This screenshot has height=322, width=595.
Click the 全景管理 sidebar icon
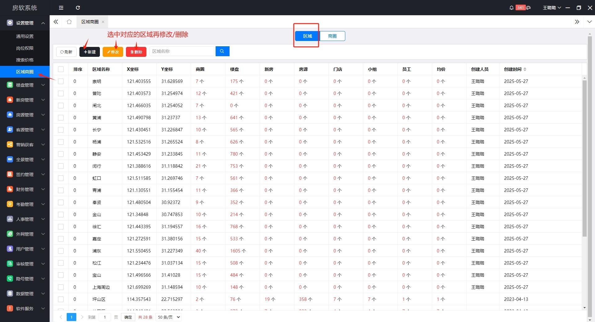click(10, 159)
